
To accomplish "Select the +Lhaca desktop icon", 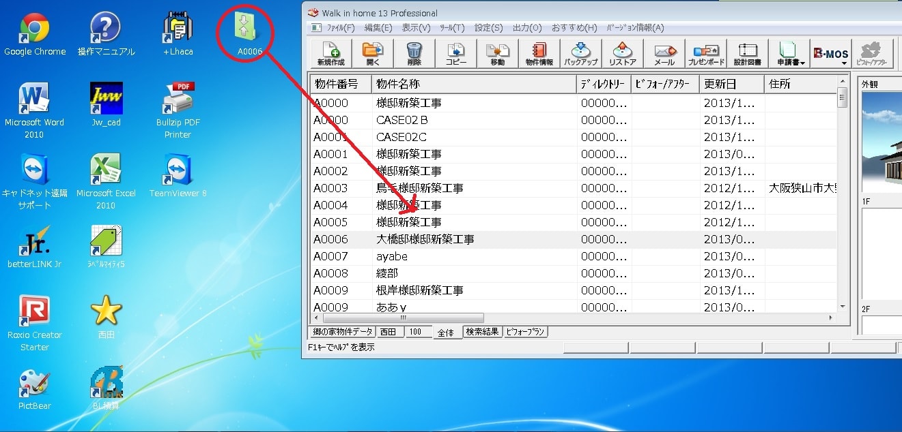I will click(x=178, y=34).
